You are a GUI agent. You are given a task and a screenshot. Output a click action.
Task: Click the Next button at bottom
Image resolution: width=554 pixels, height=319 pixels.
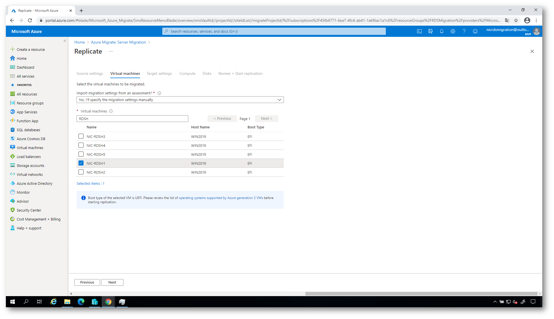112,282
